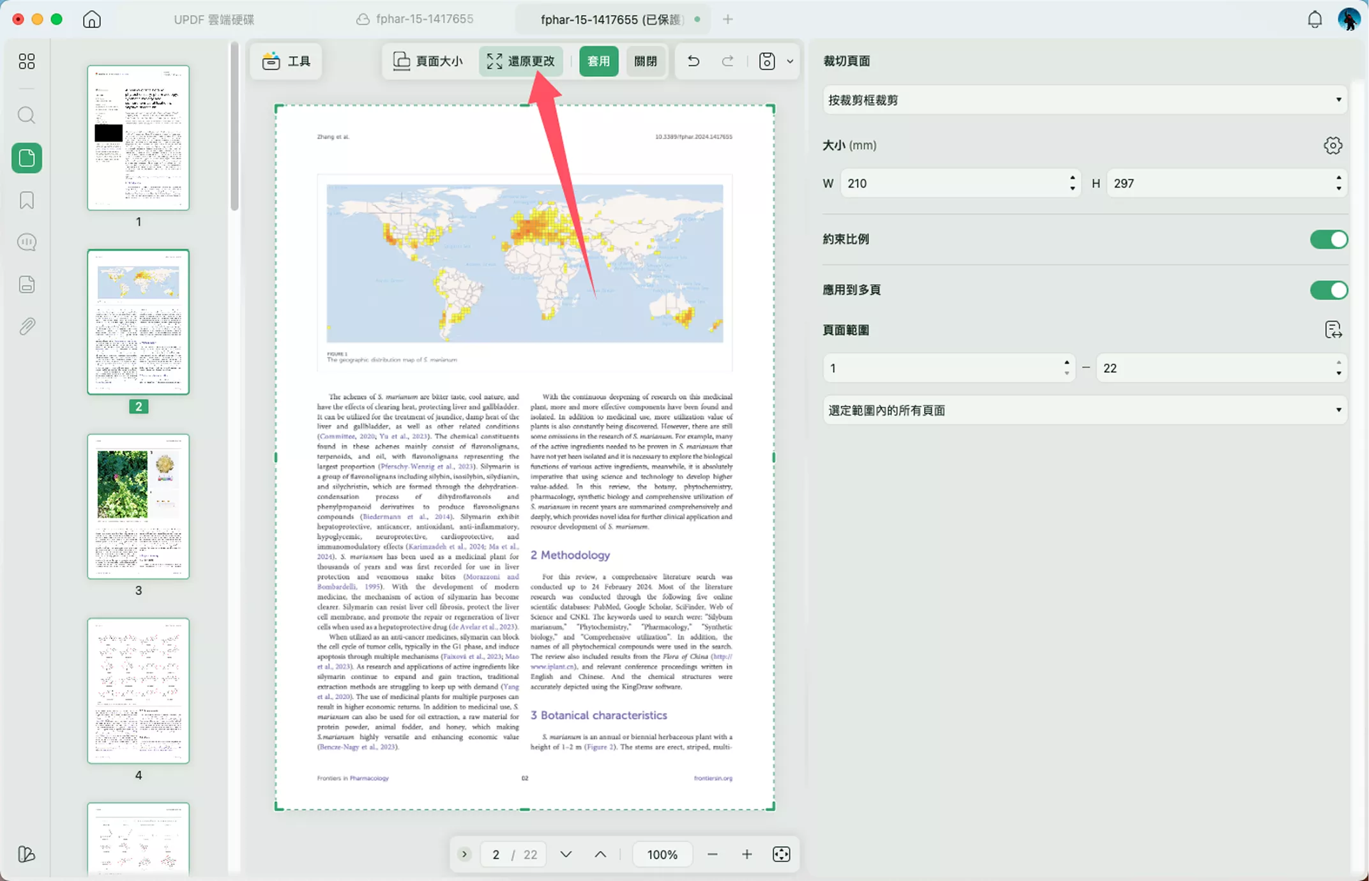Click the redo arrow in the toolbar
The height and width of the screenshot is (881, 1369).
728,61
